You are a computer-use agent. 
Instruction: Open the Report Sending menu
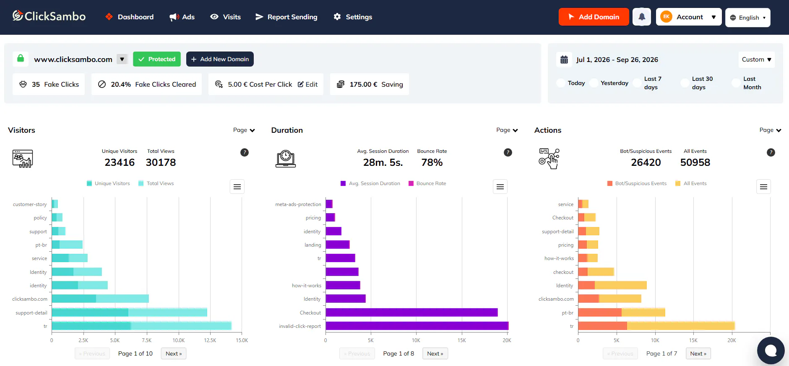(x=286, y=17)
